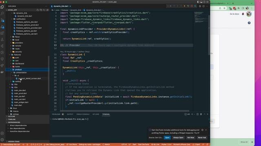Dismiss the Dart DevTools notification
Screen dimensions: 261x146
(206, 130)
